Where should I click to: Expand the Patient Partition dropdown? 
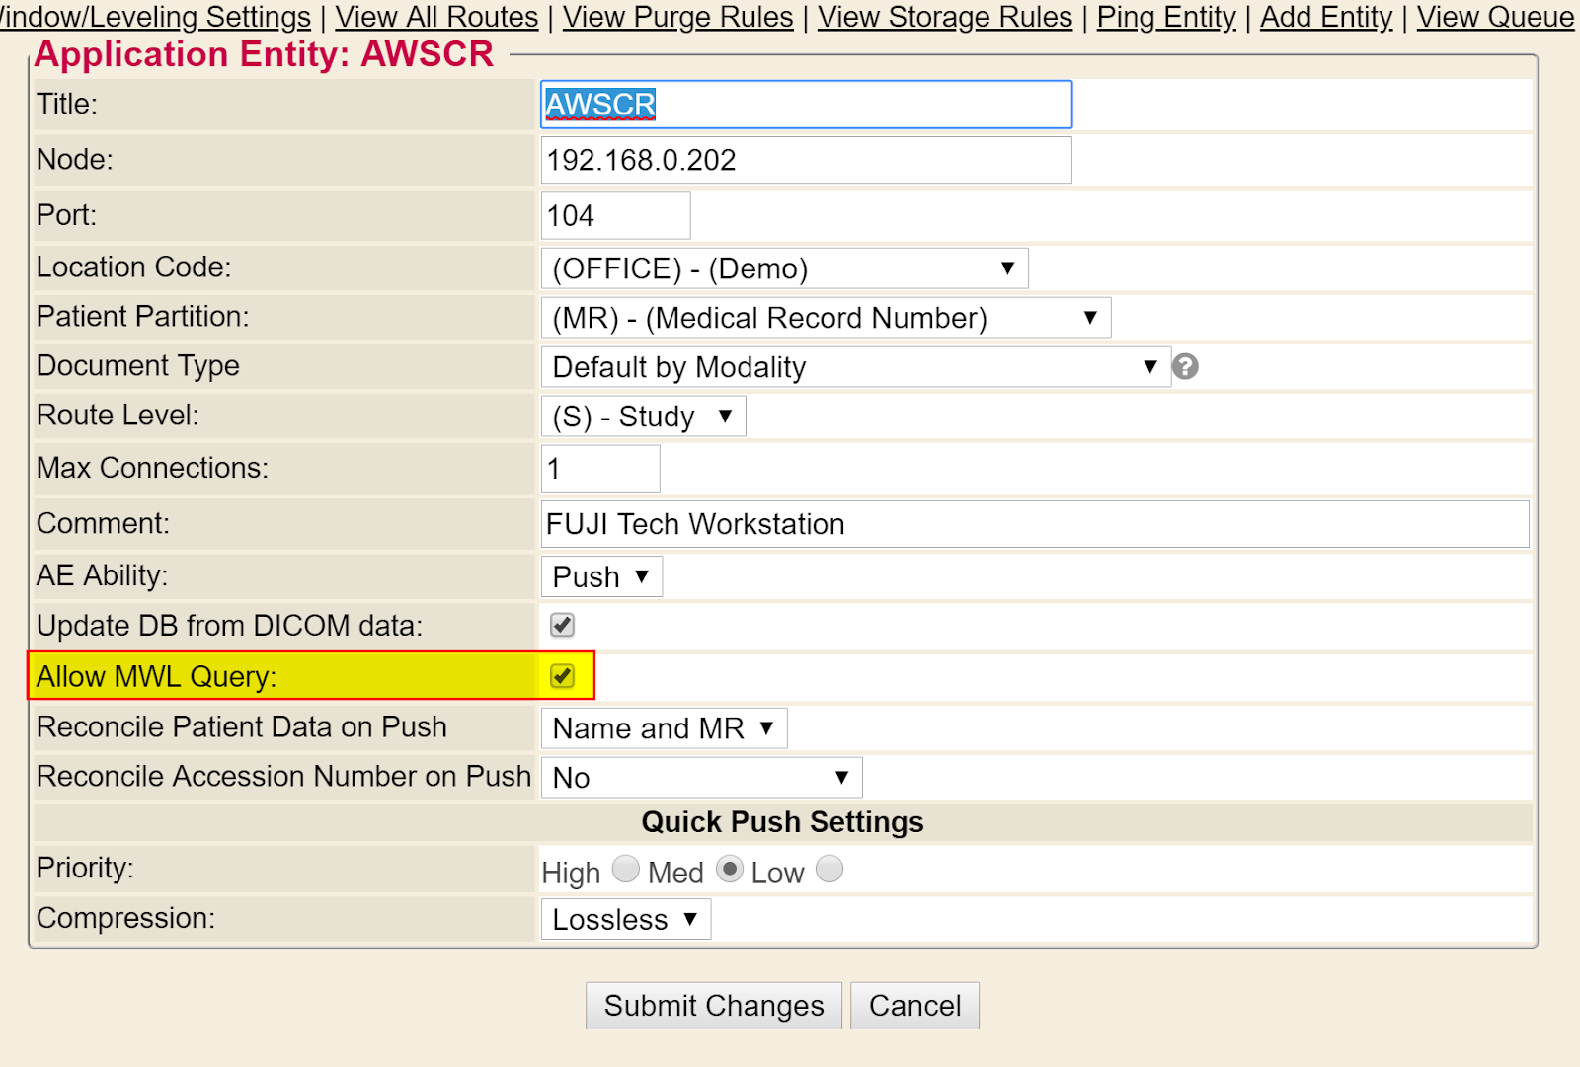point(826,318)
